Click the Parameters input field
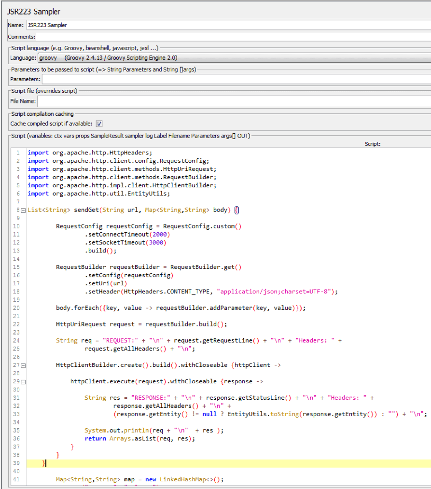 click(x=236, y=79)
